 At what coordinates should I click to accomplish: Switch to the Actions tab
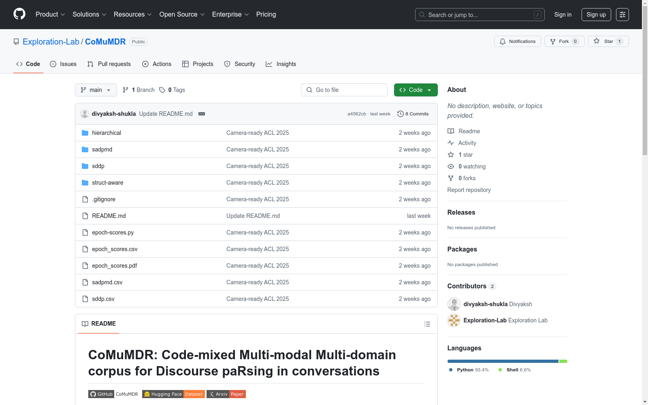157,64
